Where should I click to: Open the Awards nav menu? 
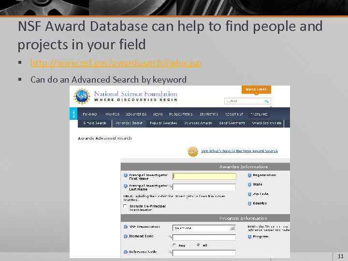(x=112, y=114)
